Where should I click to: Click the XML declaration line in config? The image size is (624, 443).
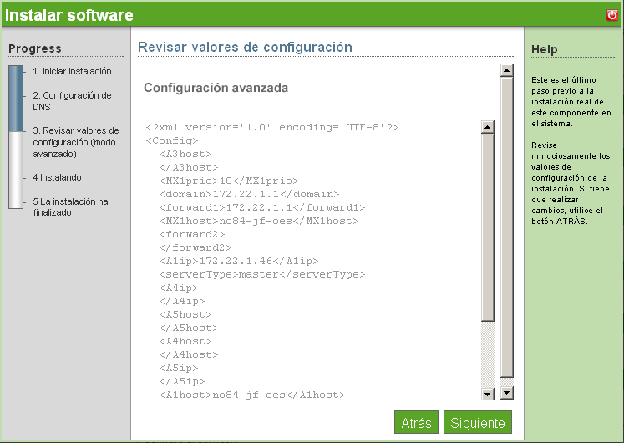coord(272,127)
